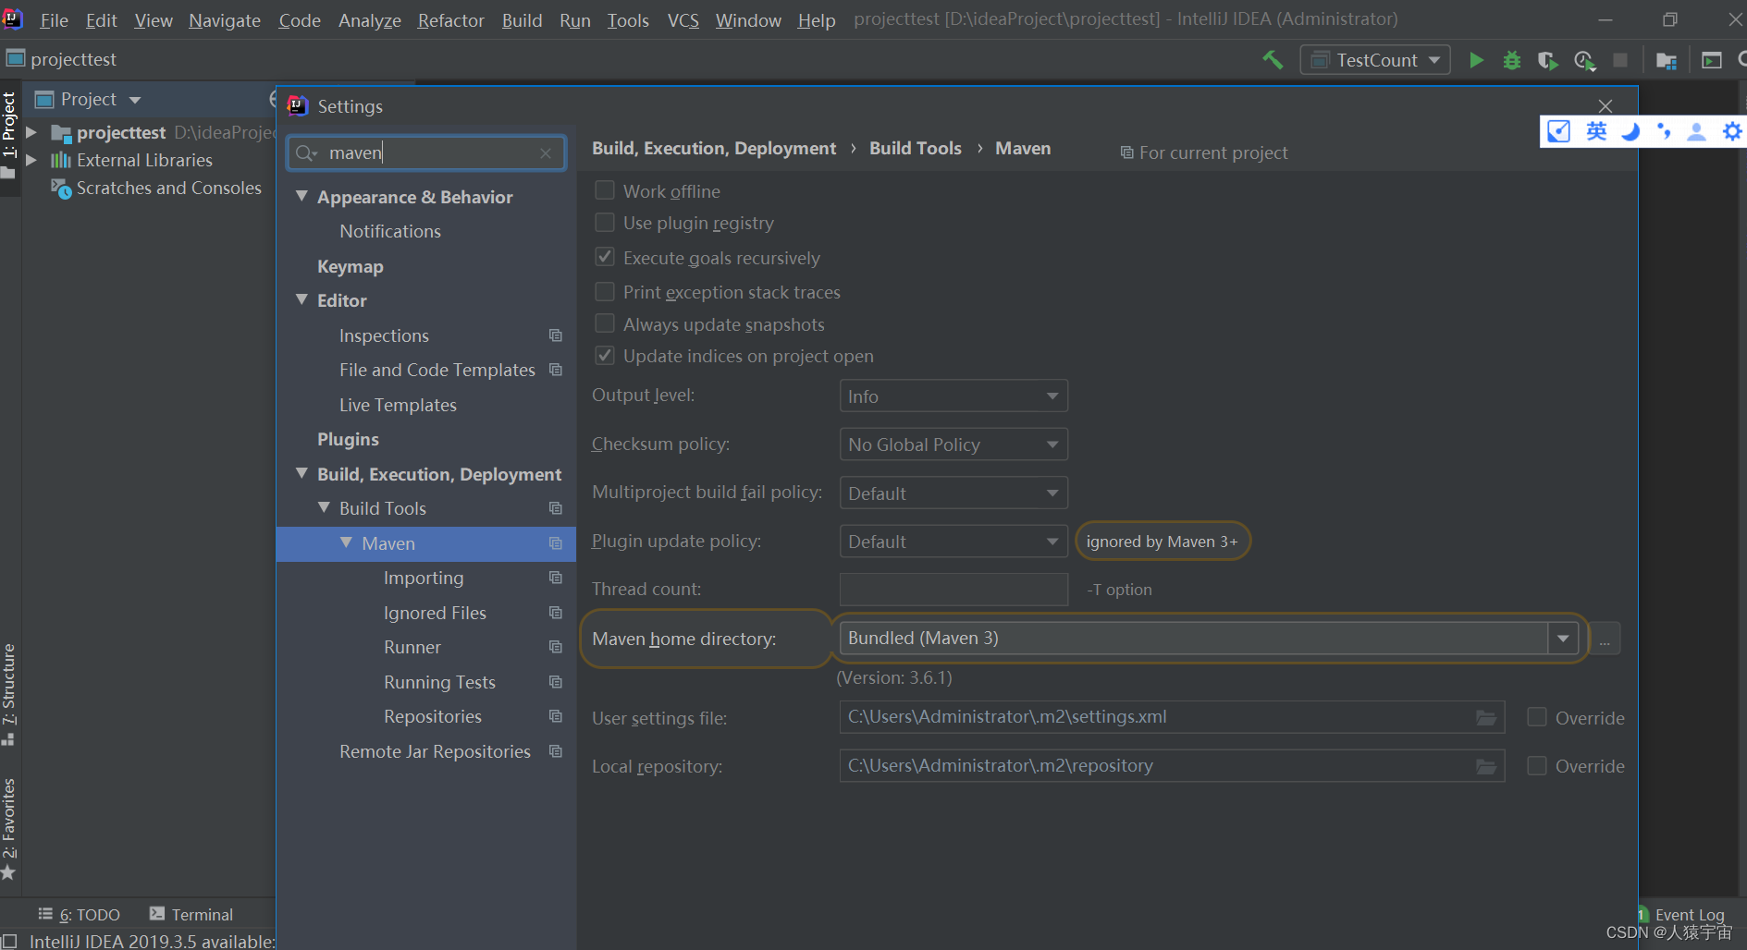Click the IME user profile icon
The height and width of the screenshot is (950, 1747).
[x=1696, y=131]
